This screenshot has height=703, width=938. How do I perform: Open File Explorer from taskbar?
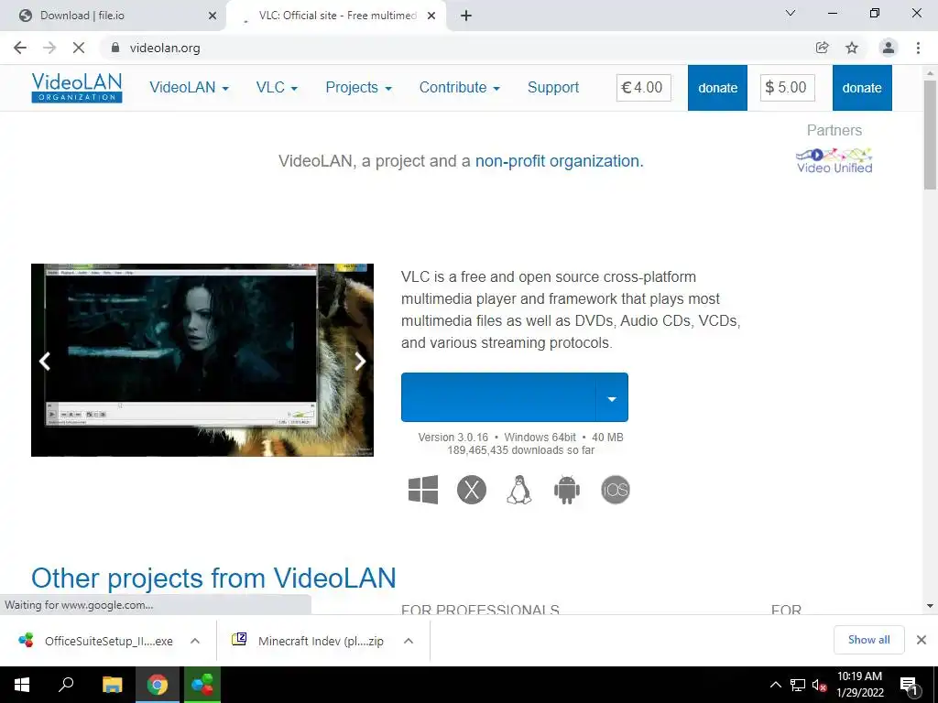[112, 685]
